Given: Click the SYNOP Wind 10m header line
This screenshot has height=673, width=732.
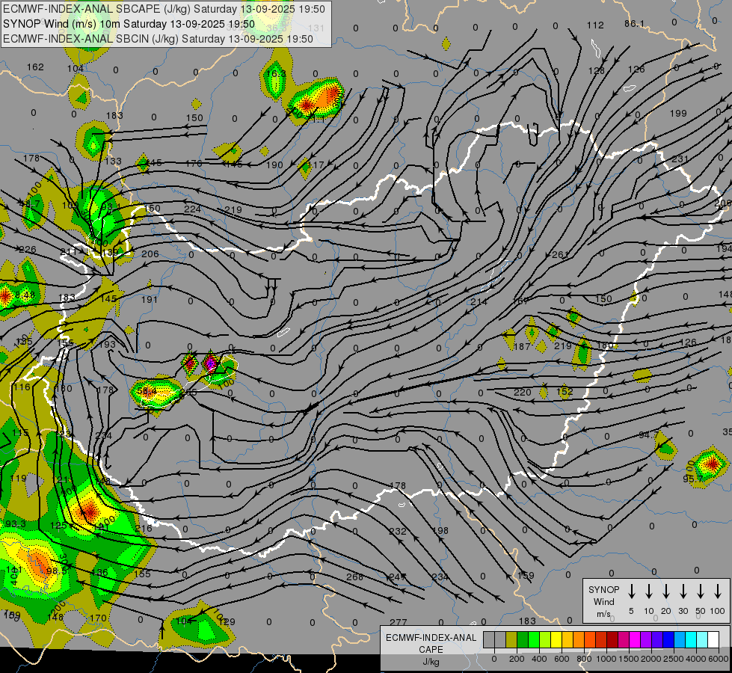Looking at the screenshot, I should coord(129,24).
